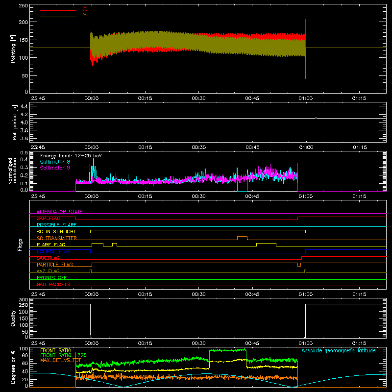
Task: Click the red X legend label
Action: (x=85, y=9)
